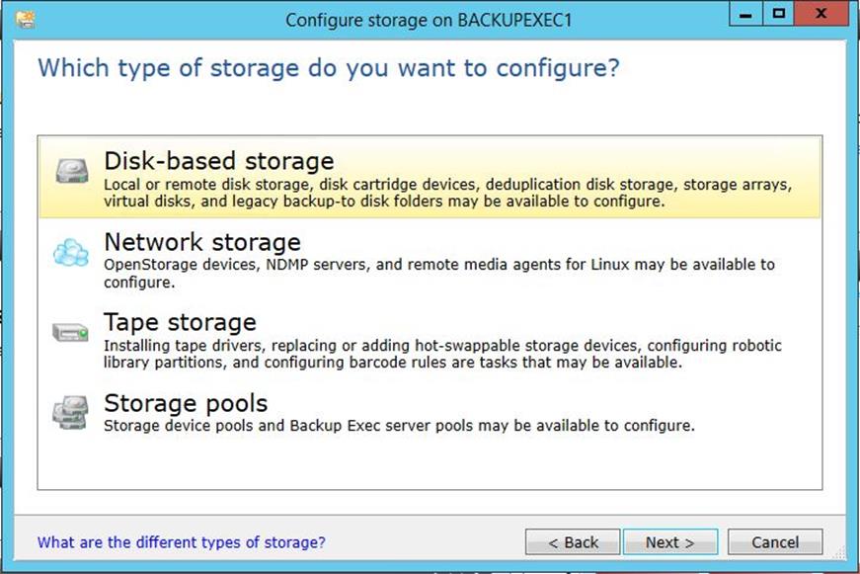860x574 pixels.
Task: Open the Backup Exec title bar icon menu
Action: [26, 20]
